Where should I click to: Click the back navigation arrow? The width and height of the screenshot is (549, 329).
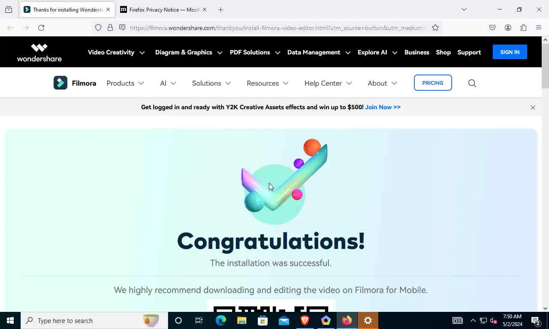click(10, 28)
